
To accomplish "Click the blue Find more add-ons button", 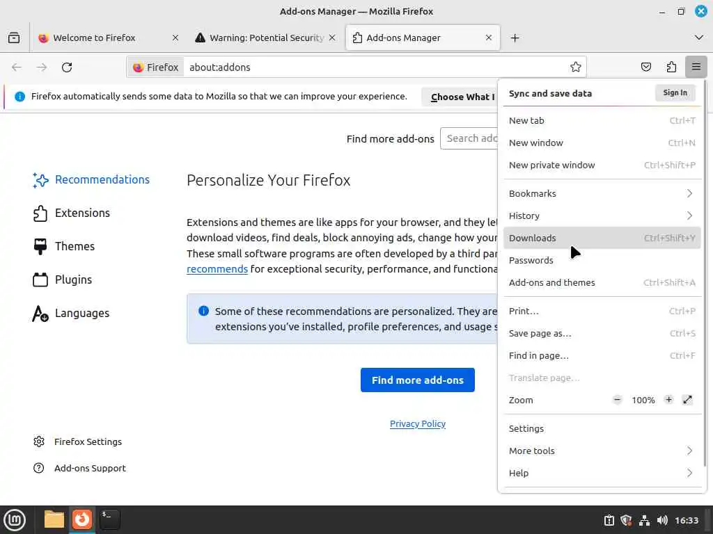I will pyautogui.click(x=418, y=380).
